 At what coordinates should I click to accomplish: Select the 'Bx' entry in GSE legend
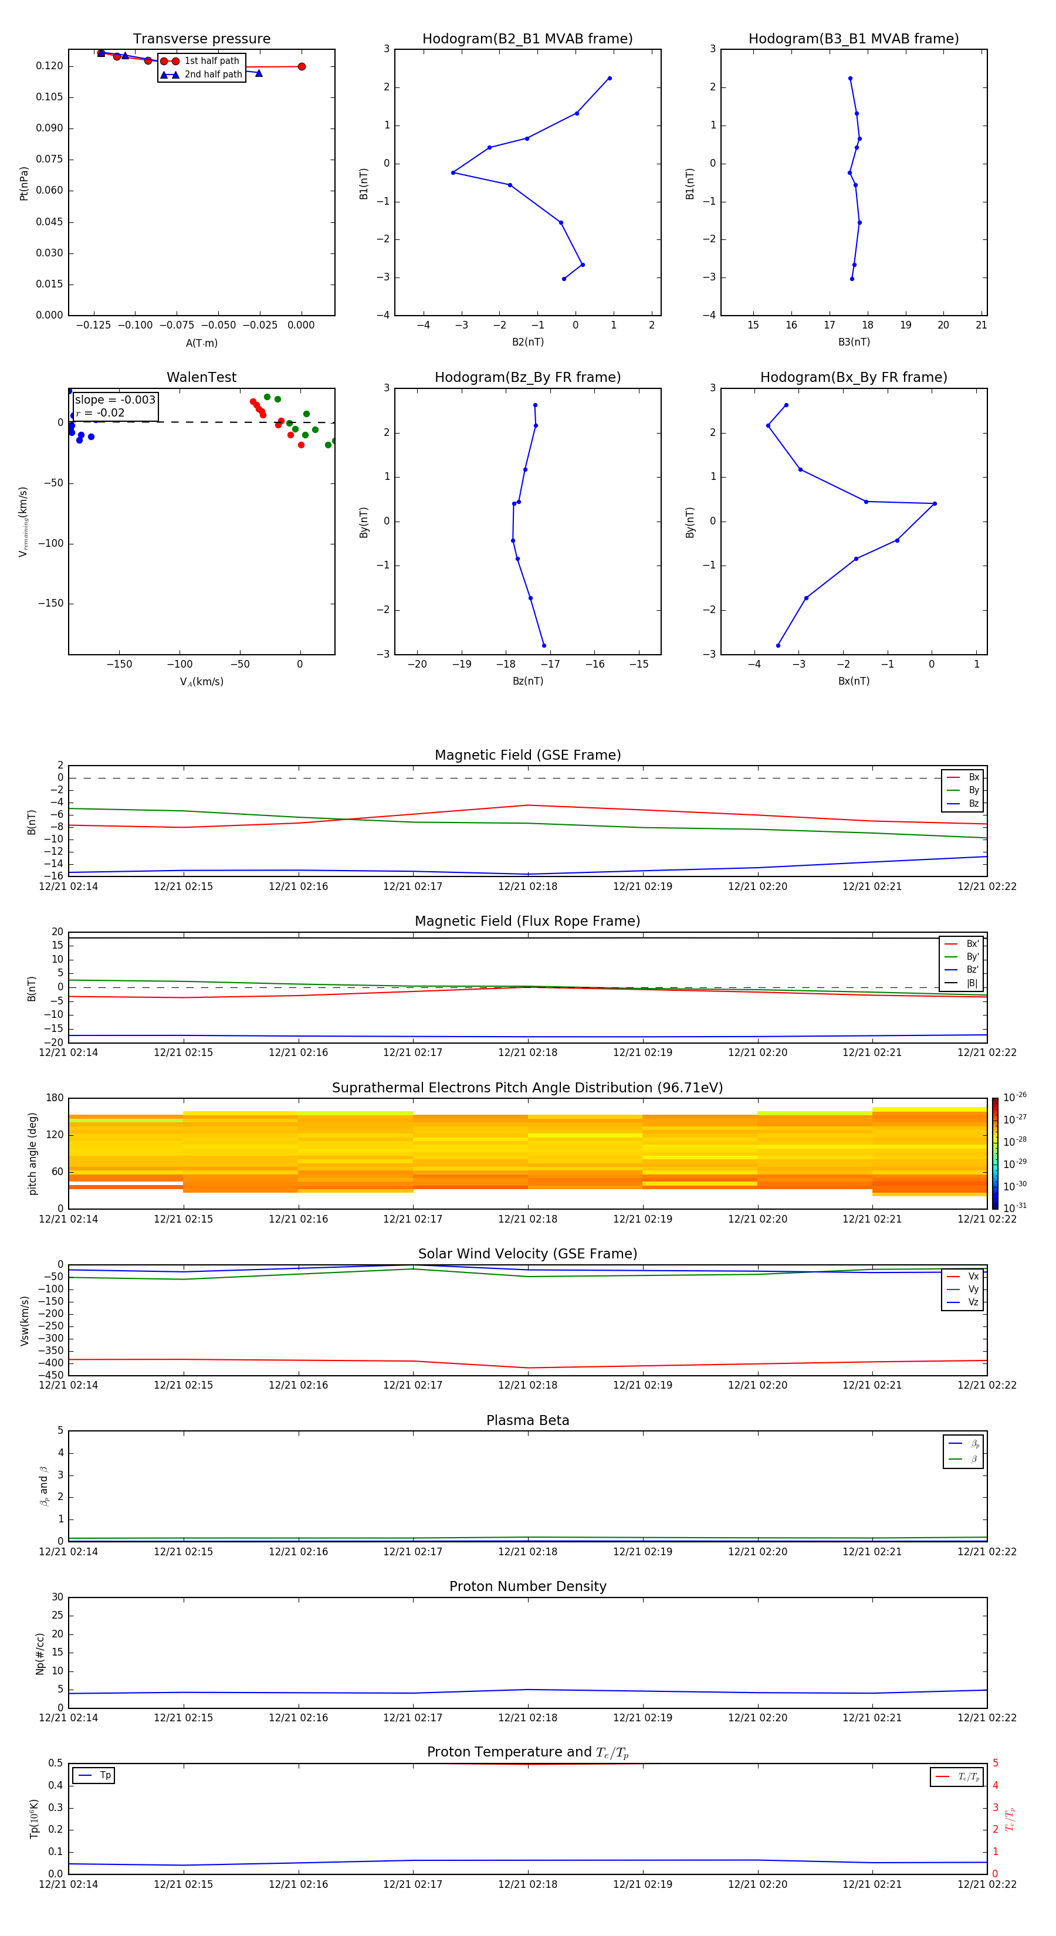[x=963, y=777]
